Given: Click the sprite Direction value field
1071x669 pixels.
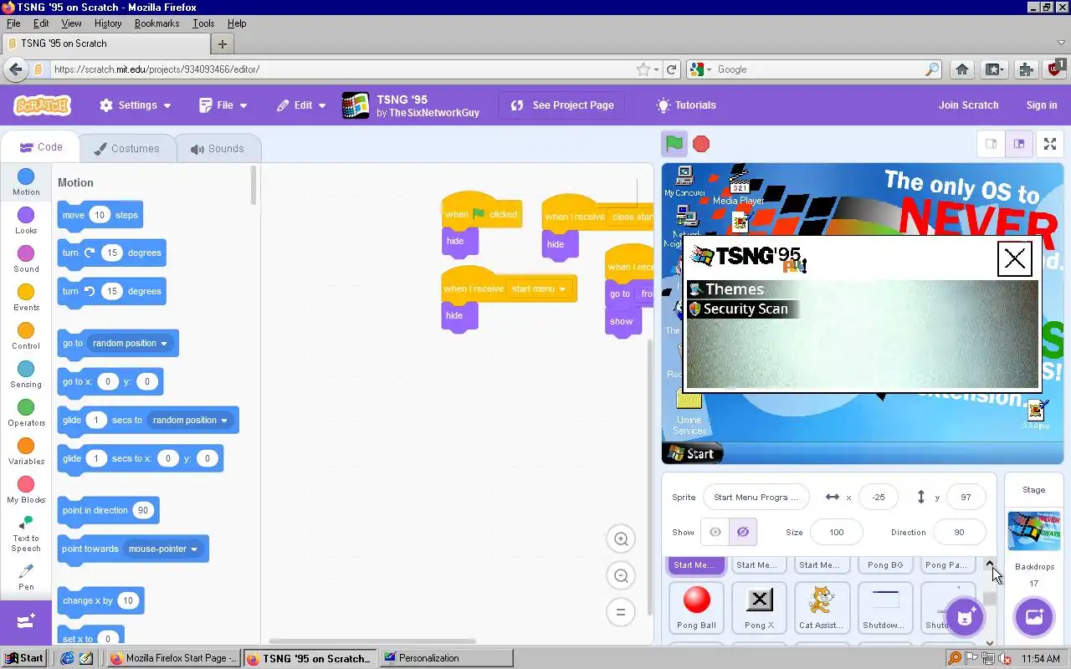Looking at the screenshot, I should 958,532.
